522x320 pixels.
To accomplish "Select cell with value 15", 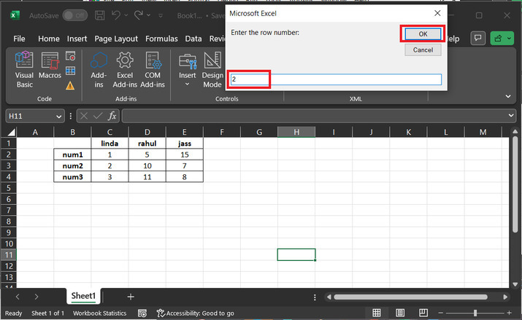I will coord(185,155).
